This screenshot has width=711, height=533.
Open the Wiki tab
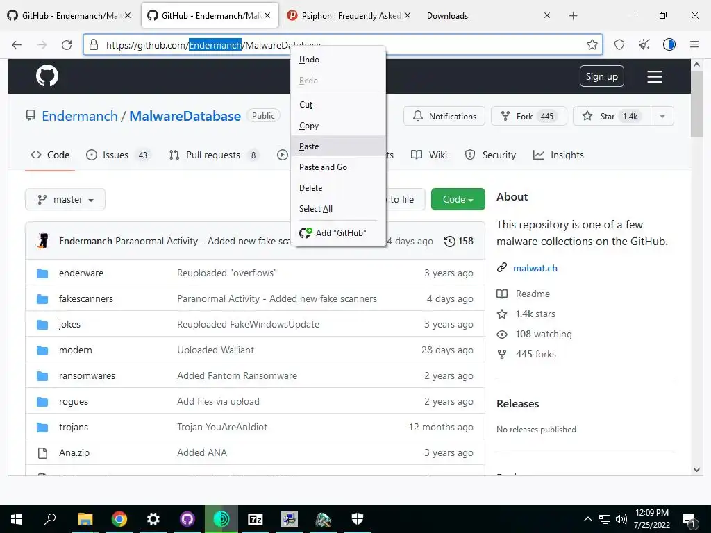(429, 155)
